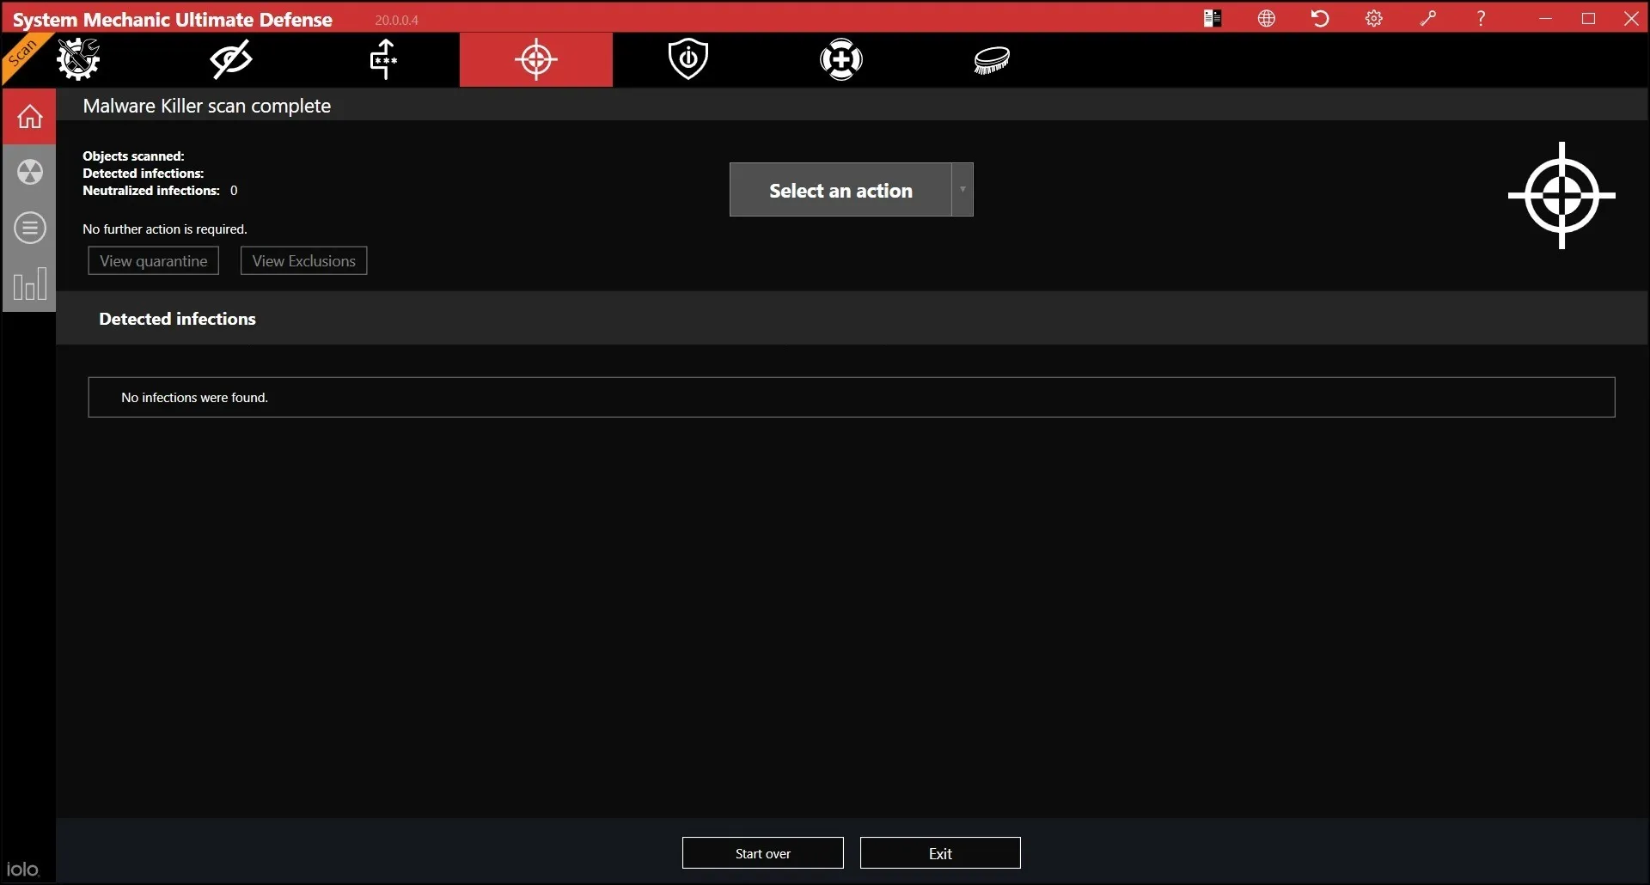Open the ByePass password manager tab

click(383, 59)
